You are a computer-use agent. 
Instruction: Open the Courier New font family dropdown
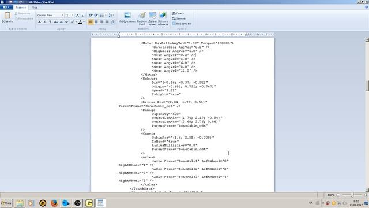(x=63, y=16)
